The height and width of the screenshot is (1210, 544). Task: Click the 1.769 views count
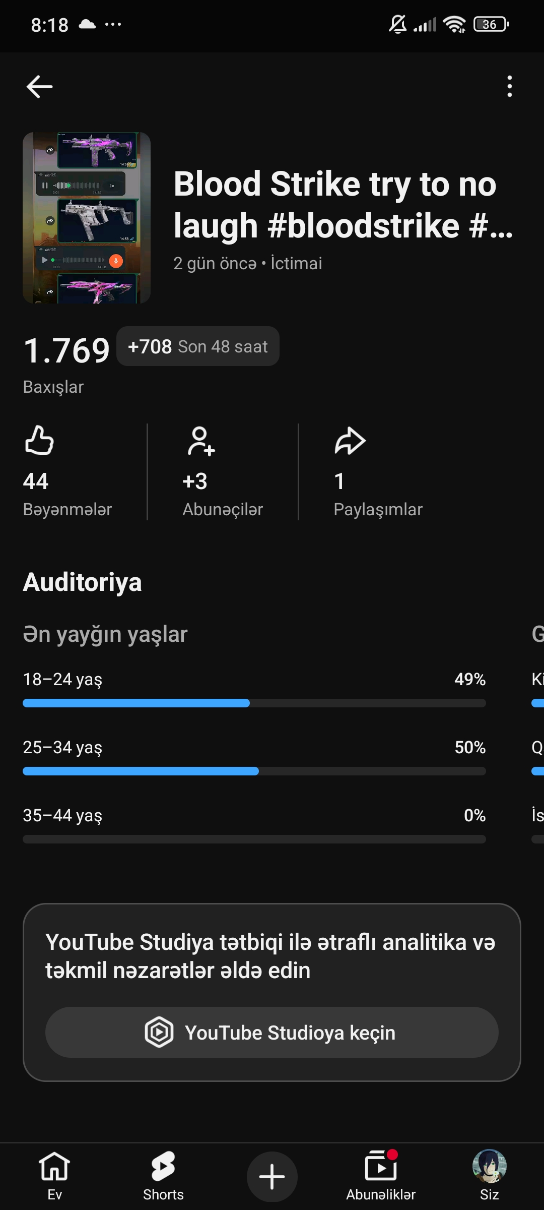point(66,350)
